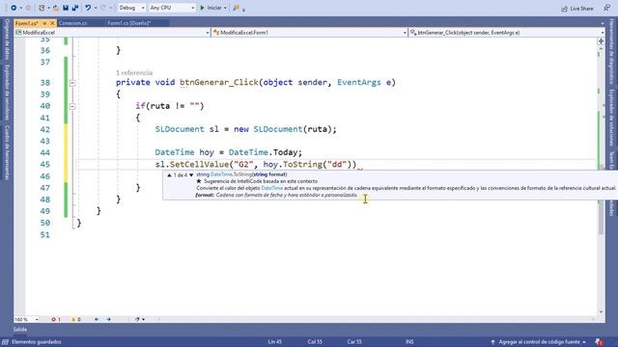Screen dimensions: 618x347
Task: Click the INS insert mode indicator
Action: click(409, 342)
